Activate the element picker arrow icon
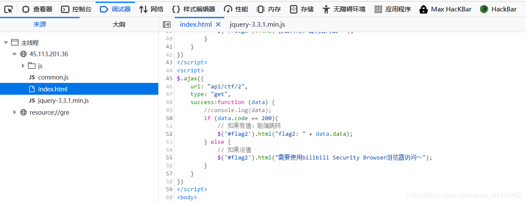Viewport: 526px width, 203px height. click(8, 9)
